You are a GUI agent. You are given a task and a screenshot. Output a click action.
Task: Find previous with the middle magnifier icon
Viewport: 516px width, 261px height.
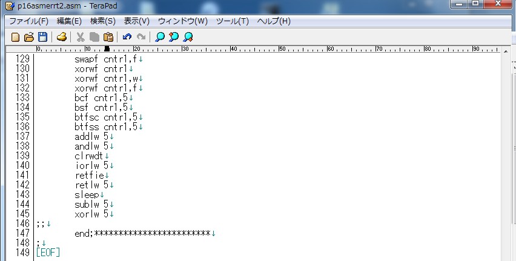tap(174, 37)
